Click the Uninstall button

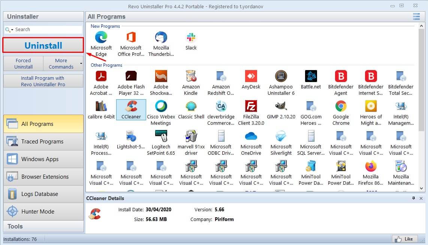(43, 45)
